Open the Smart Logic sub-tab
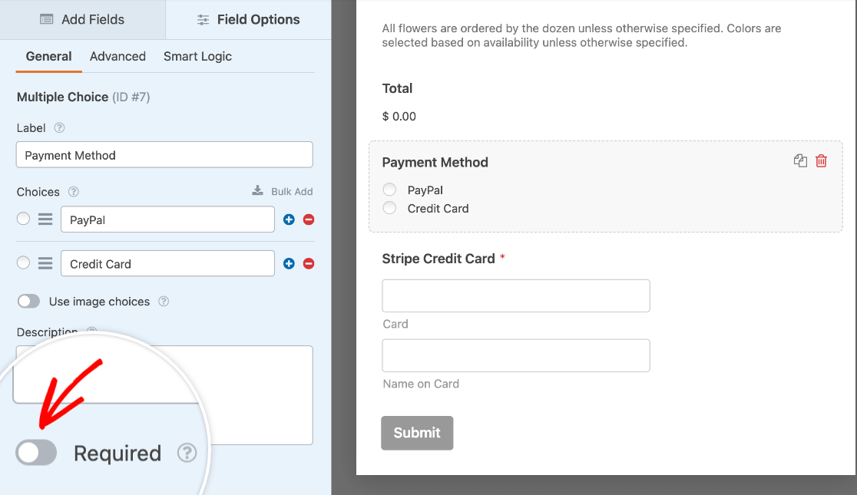857x495 pixels. pyautogui.click(x=197, y=56)
